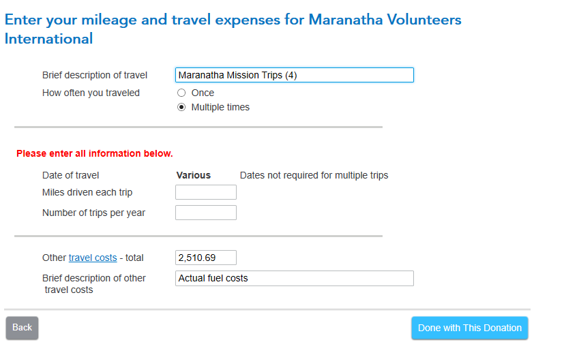Image resolution: width=564 pixels, height=355 pixels.
Task: Click the "How often you traveled" label
Action: pyautogui.click(x=91, y=93)
